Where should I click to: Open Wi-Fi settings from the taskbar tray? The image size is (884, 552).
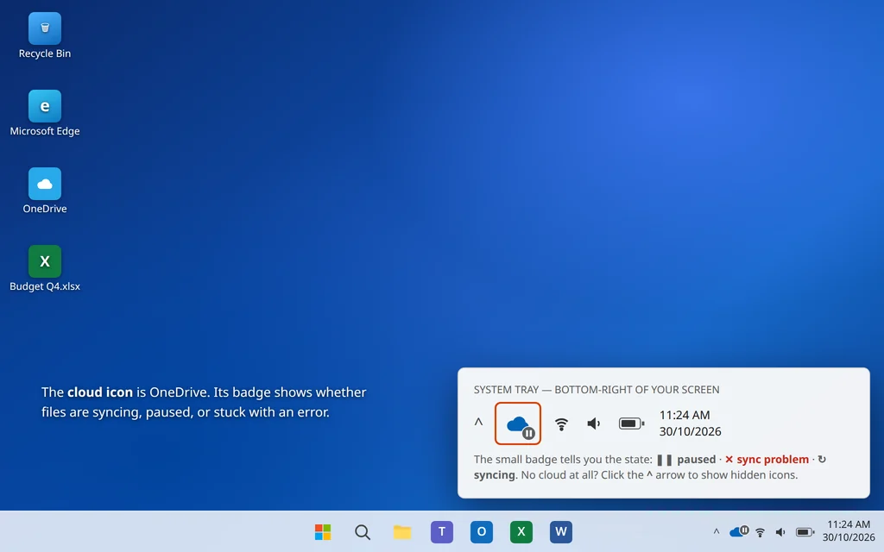click(x=760, y=532)
